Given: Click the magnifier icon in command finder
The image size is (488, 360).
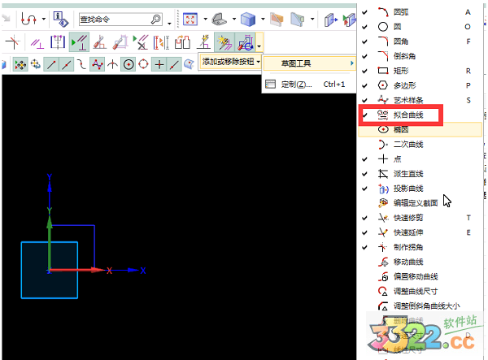Looking at the screenshot, I should pos(156,20).
